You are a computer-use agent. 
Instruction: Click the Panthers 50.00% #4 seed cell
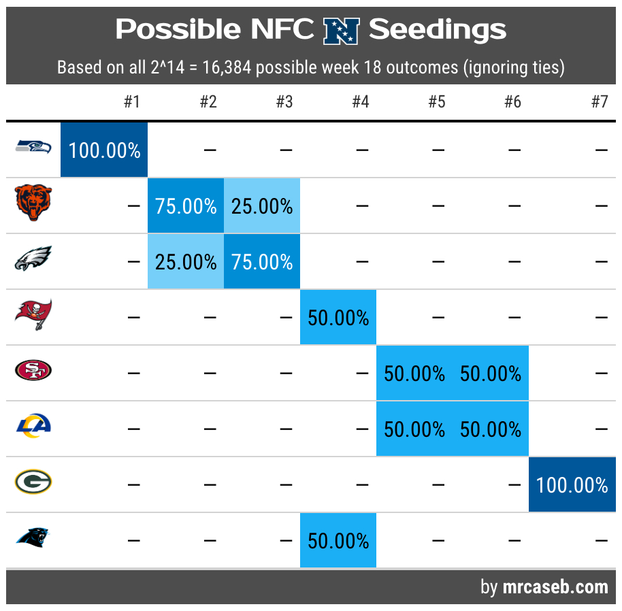click(x=338, y=541)
